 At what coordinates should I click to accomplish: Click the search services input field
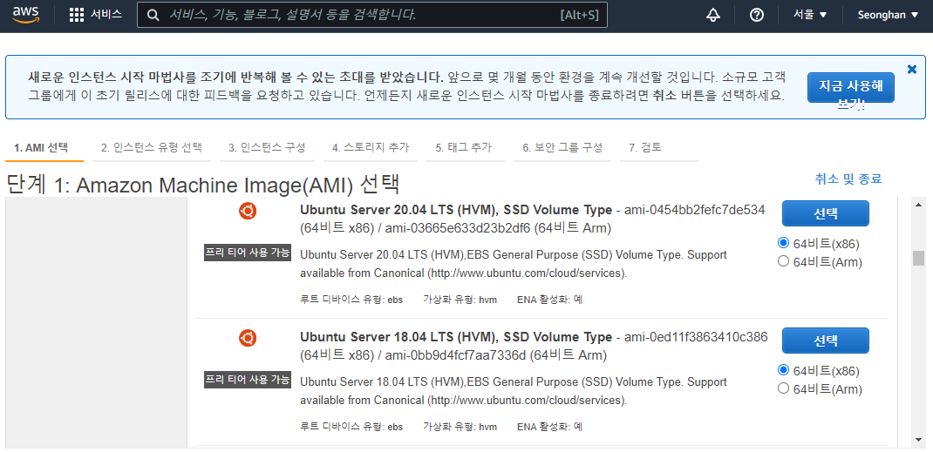click(371, 15)
